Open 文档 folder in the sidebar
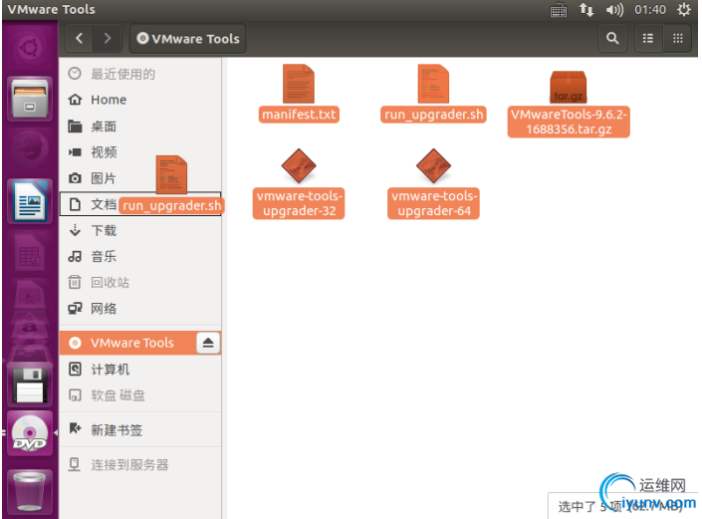Image resolution: width=702 pixels, height=519 pixels. point(140,204)
